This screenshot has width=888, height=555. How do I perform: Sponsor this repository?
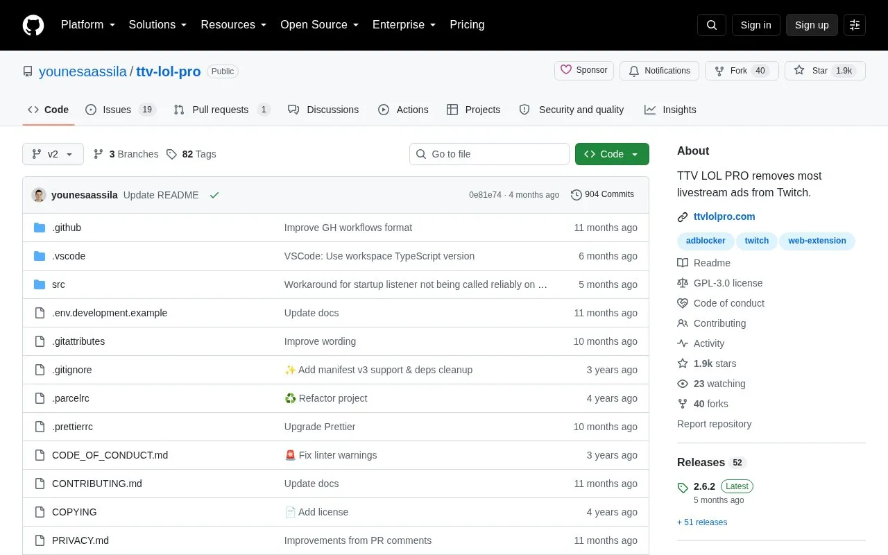(584, 71)
